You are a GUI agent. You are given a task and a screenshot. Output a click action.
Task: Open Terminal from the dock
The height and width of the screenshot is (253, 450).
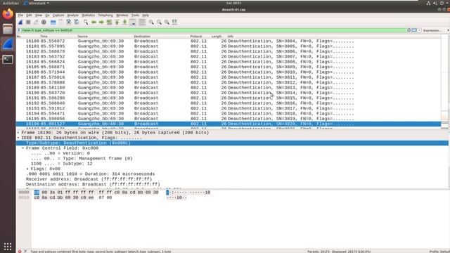8,59
